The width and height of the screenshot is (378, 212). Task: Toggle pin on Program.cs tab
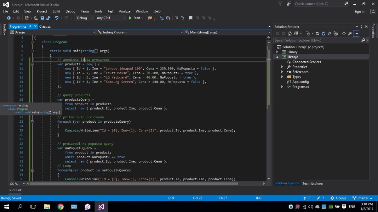coord(30,26)
